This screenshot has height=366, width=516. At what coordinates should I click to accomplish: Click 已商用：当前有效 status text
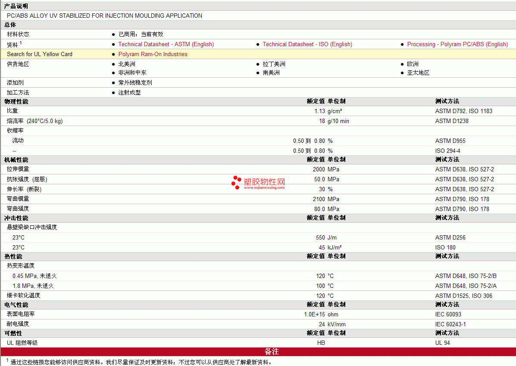coord(141,34)
